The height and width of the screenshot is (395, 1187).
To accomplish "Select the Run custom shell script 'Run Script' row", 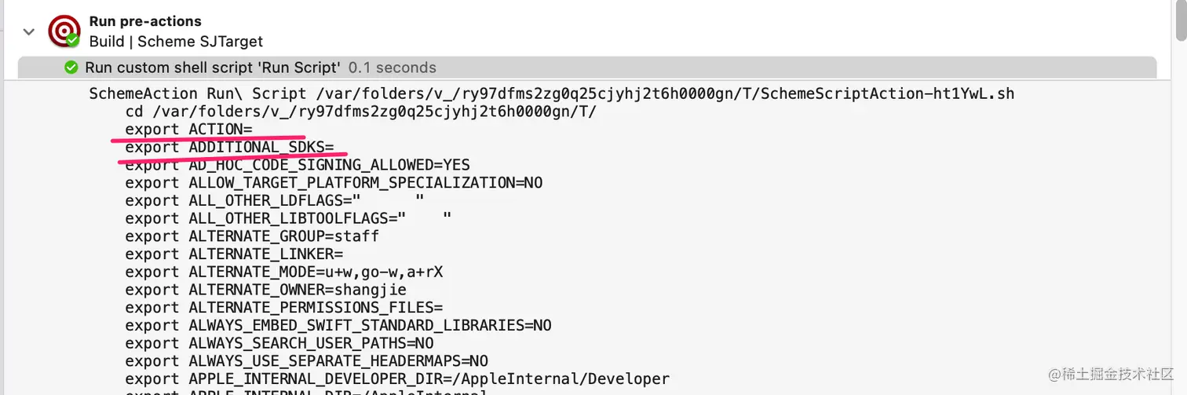I will coord(587,68).
